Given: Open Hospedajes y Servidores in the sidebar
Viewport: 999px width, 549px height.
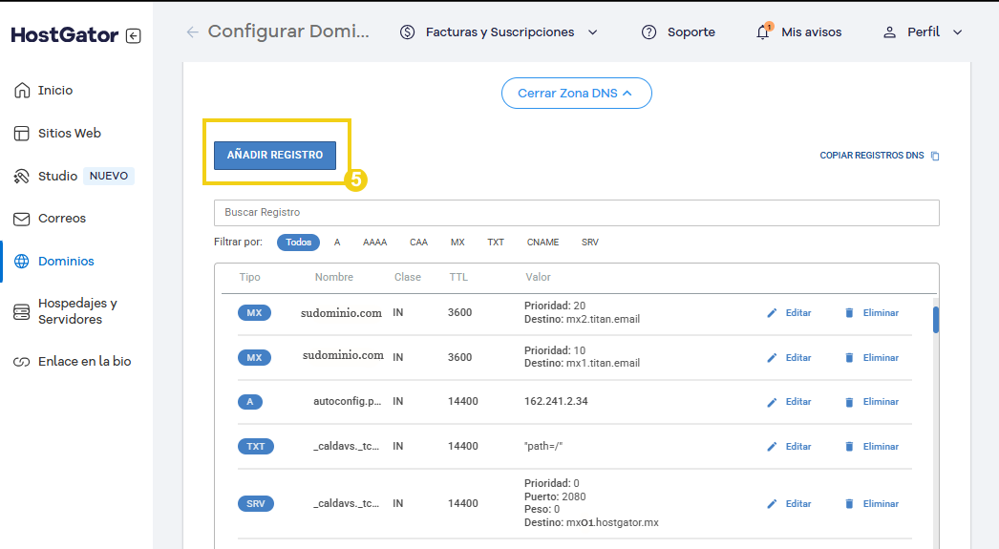Looking at the screenshot, I should coord(77,311).
